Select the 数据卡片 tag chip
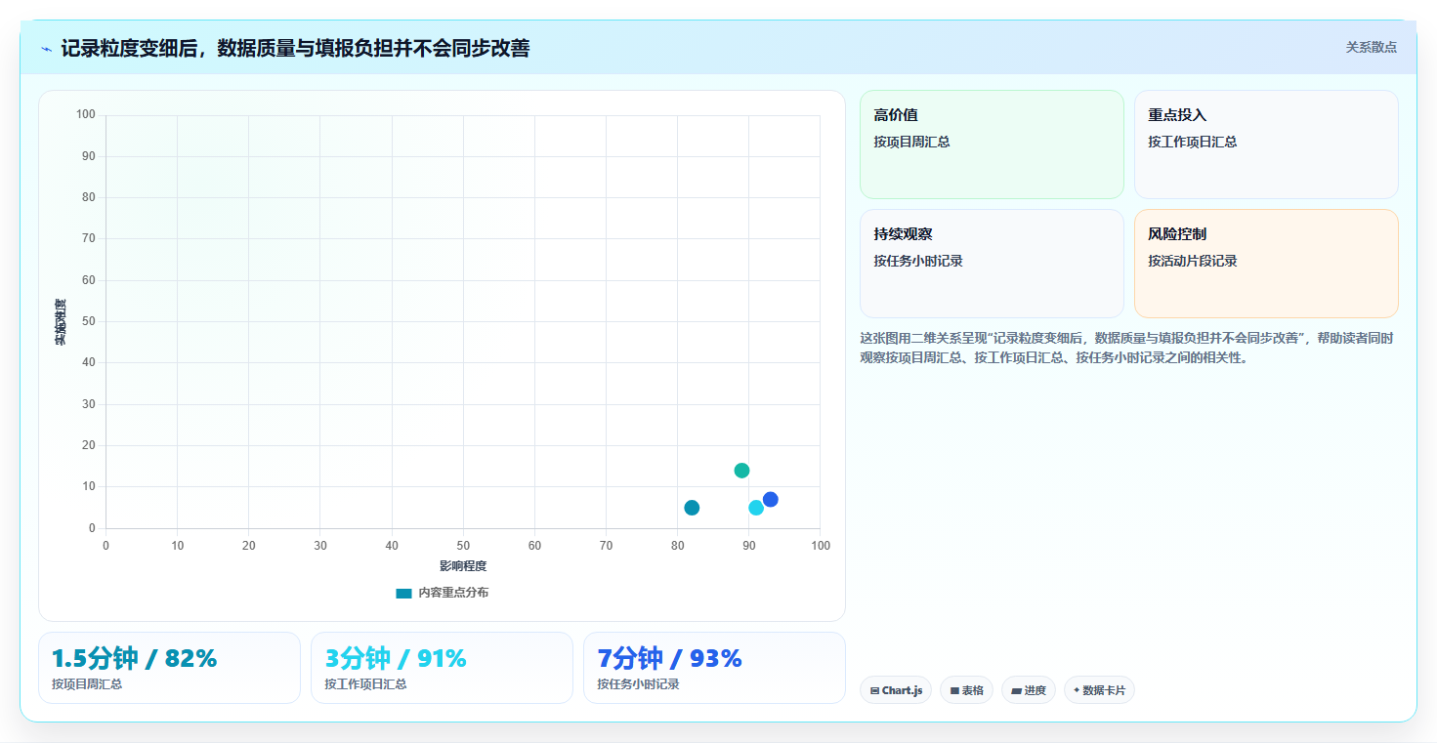Viewport: 1437px width, 743px height. (1099, 690)
